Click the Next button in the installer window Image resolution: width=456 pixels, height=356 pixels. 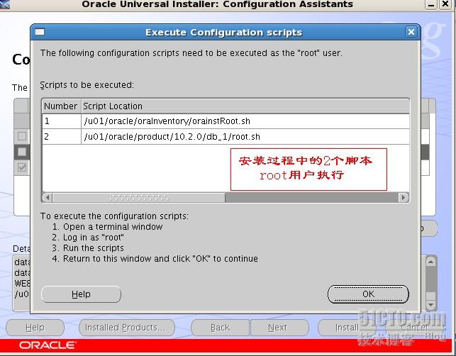click(x=279, y=328)
